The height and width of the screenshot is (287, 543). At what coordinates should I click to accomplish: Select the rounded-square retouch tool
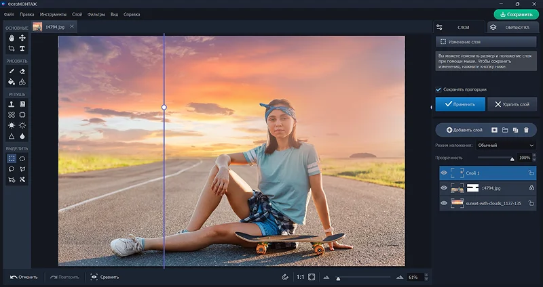tap(22, 114)
